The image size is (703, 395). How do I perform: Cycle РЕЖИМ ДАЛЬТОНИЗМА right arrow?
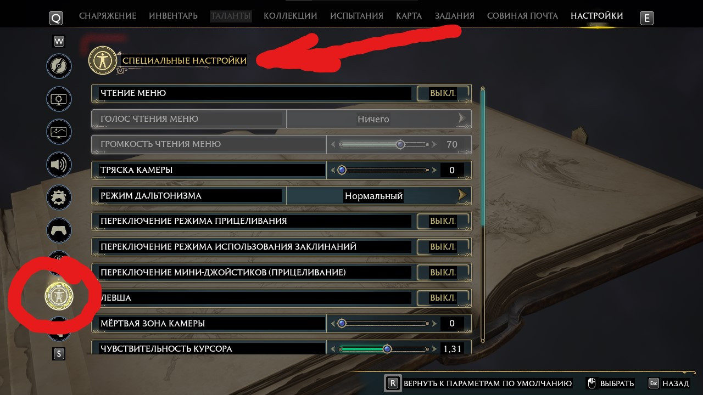click(x=462, y=195)
